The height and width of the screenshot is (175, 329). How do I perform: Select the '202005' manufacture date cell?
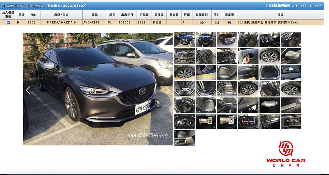pos(127,22)
